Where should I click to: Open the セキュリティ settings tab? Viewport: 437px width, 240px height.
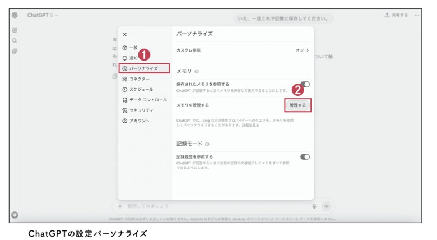138,110
